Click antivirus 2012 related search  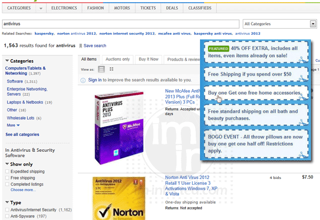pyautogui.click(x=248, y=34)
